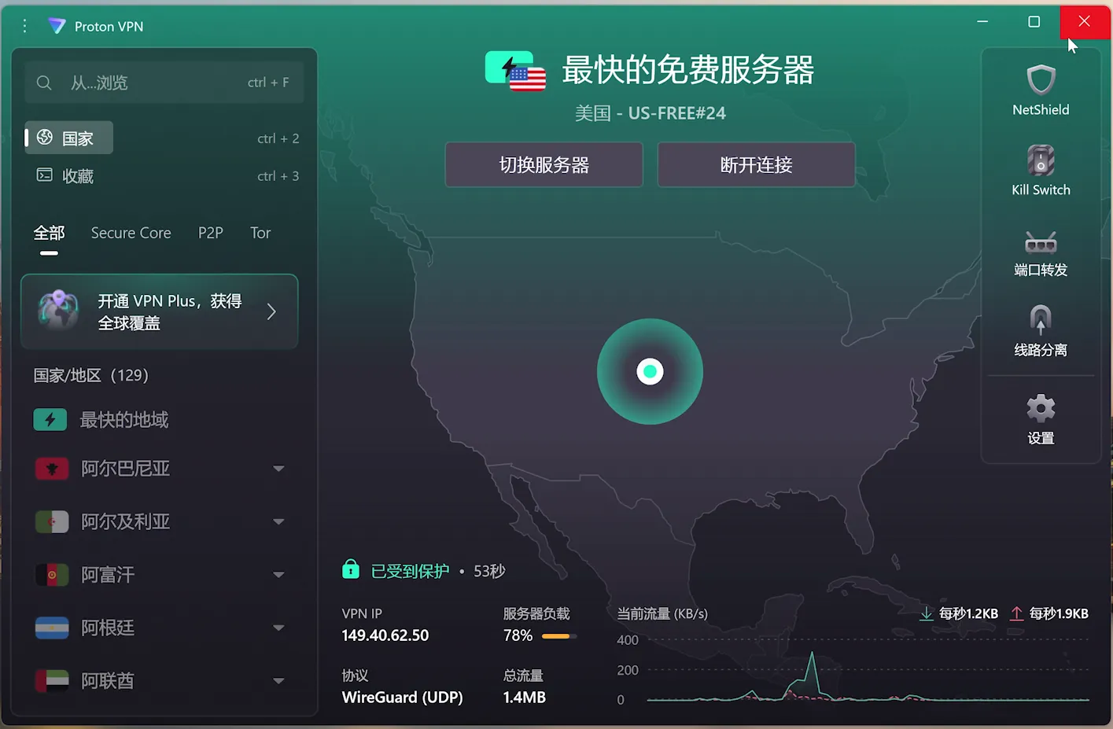Click the download arrow traffic icon

pos(927,613)
